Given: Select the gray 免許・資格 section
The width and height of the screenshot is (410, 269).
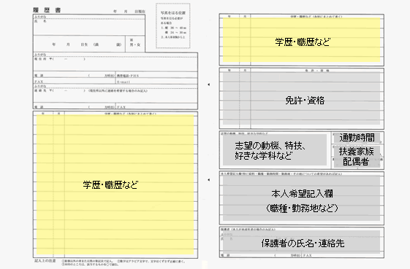Looking at the screenshot, I should point(302,99).
